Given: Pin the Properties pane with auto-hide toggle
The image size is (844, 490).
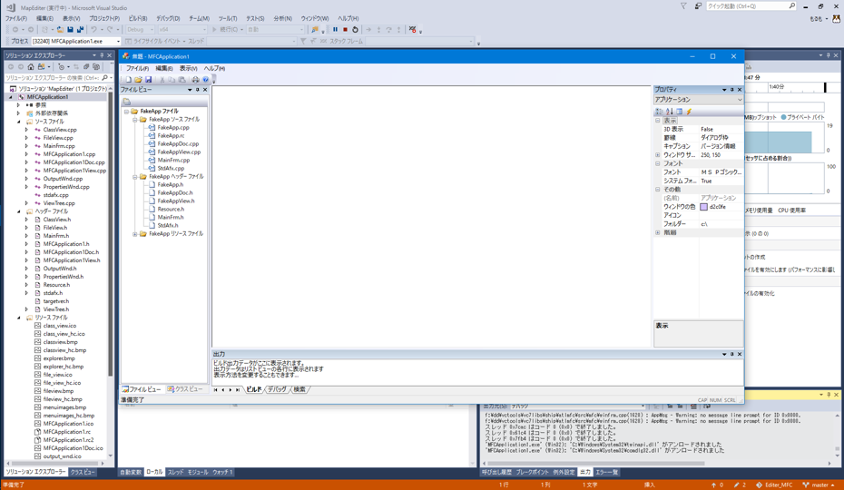Looking at the screenshot, I should click(x=731, y=90).
